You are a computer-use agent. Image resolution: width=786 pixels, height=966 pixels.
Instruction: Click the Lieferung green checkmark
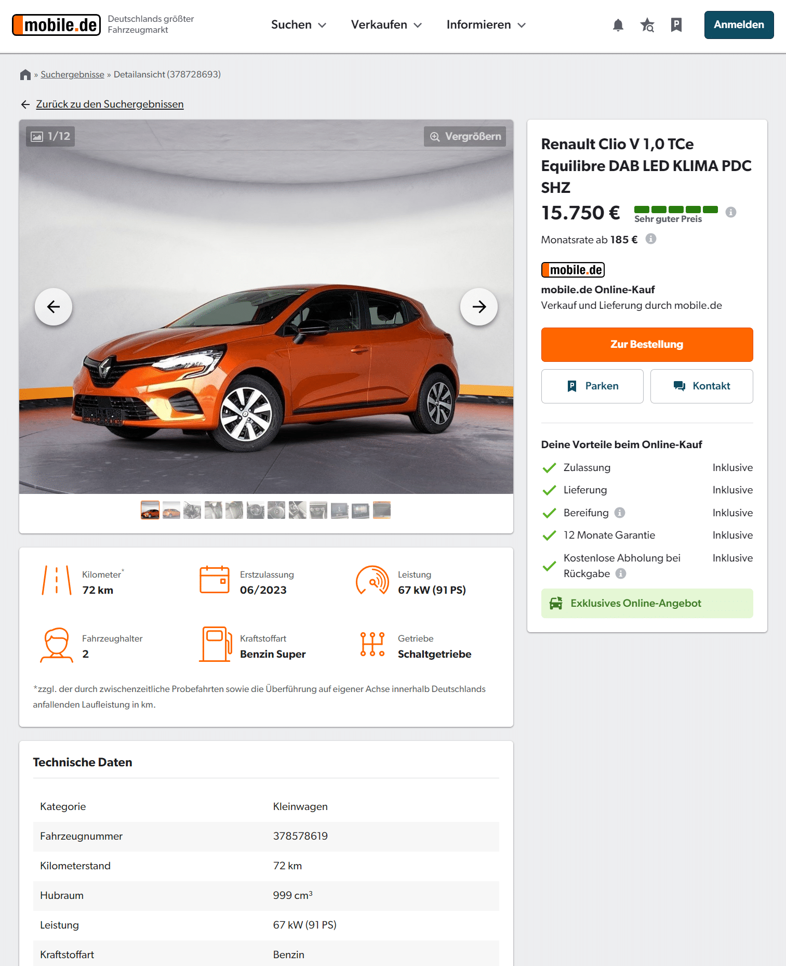(x=549, y=490)
